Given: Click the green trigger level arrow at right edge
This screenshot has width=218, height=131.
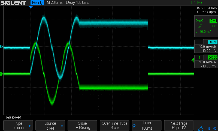Looking at the screenshot, I should [x=193, y=60].
